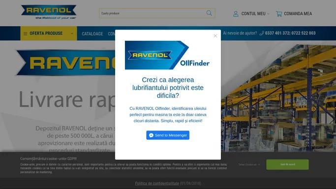Open the Politica de confidentialitate link
Image resolution: width=336 pixels, height=189 pixels.
[x=157, y=184]
